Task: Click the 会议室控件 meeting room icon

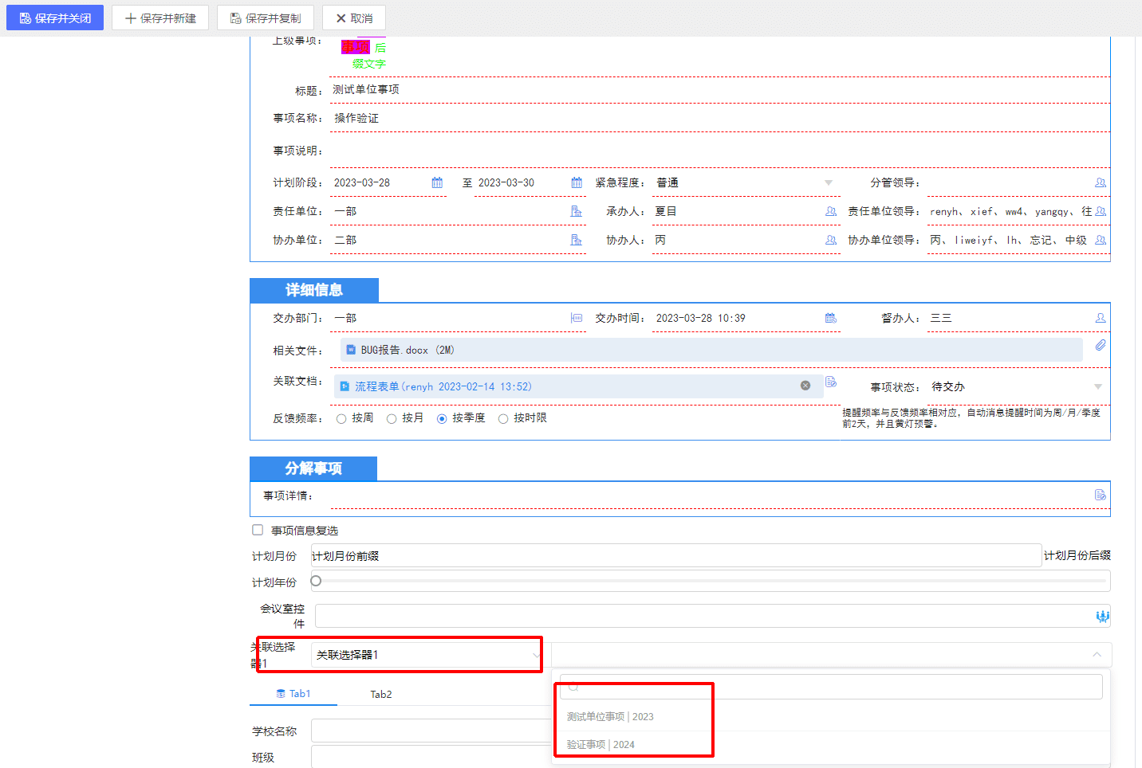Action: point(1102,616)
